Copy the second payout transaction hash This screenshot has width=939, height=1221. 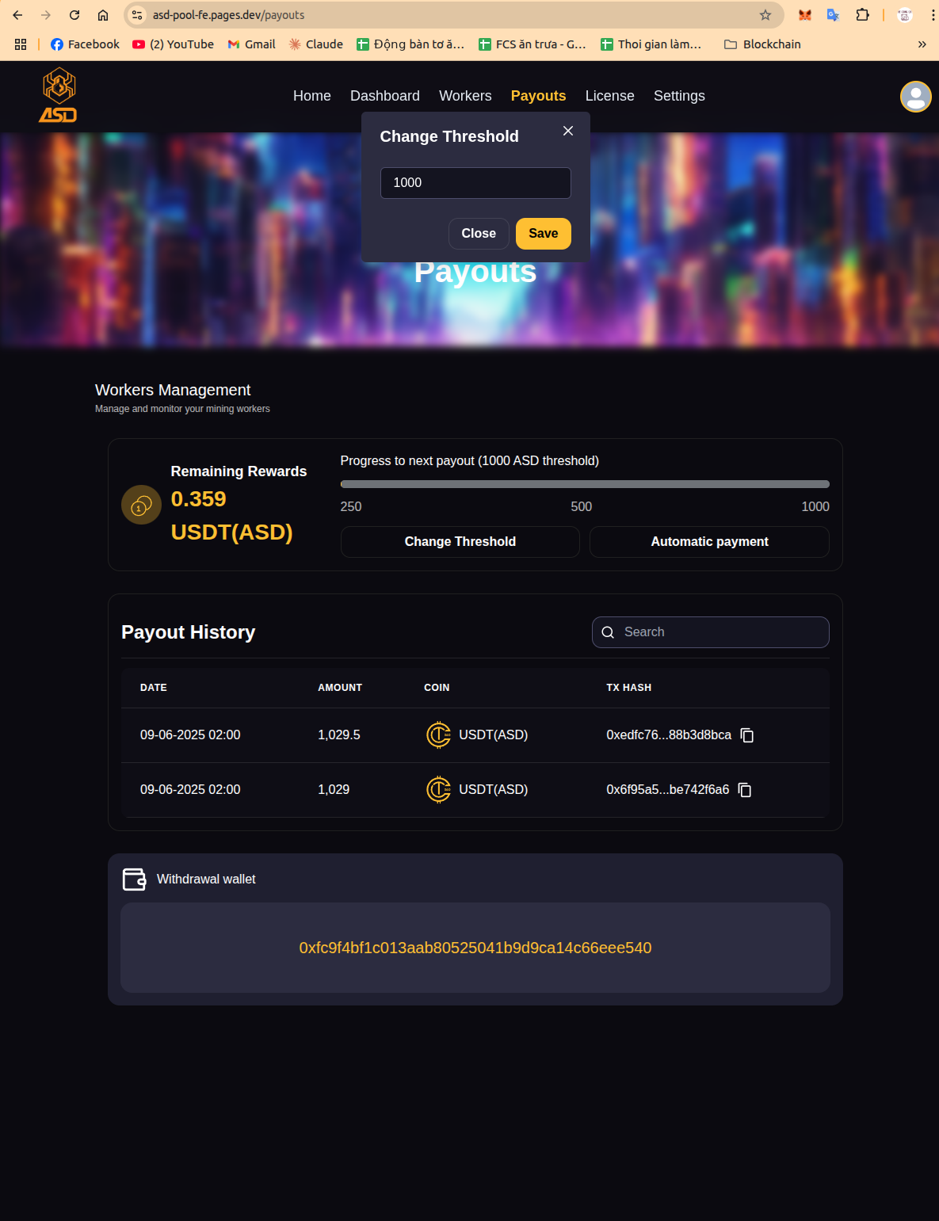point(744,790)
